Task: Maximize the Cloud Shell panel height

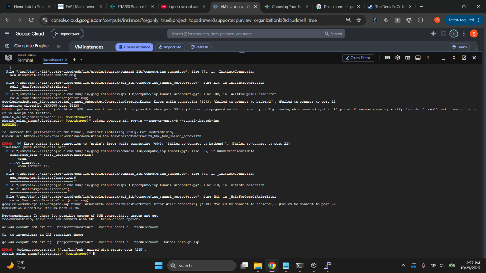Action: click(x=453, y=58)
